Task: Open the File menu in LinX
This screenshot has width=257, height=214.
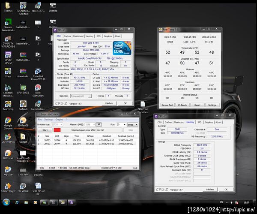Action: pyautogui.click(x=40, y=120)
